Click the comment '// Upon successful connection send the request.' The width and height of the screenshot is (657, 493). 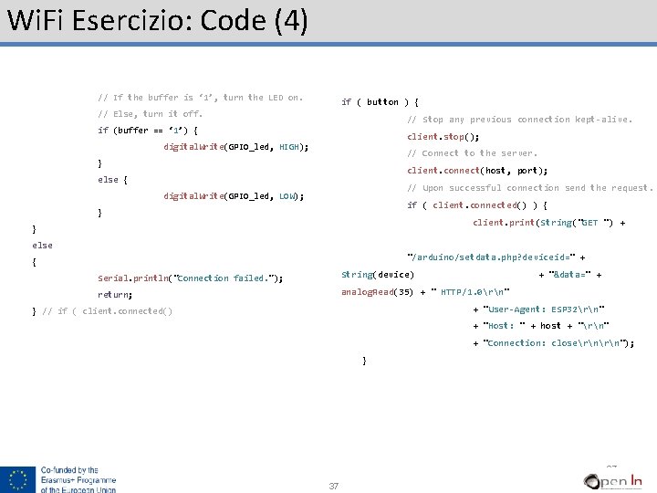coord(530,188)
